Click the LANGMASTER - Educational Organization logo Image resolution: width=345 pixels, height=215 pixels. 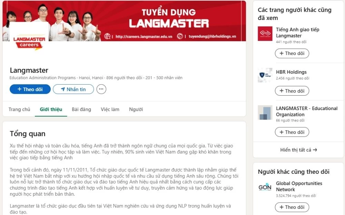265,114
